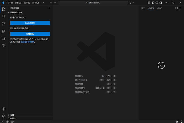The height and width of the screenshot is (123, 184).
Task: Open the 选择(S) menu
Action: [27, 3]
